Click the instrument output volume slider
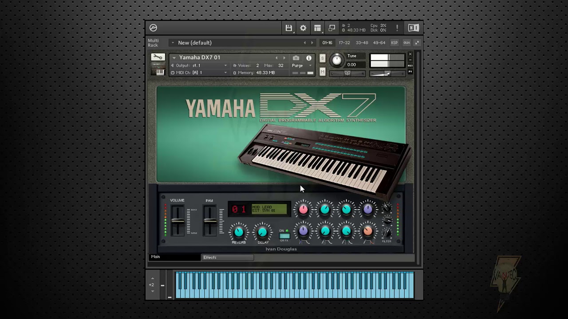Screen dimensions: 568x319 pyautogui.click(x=387, y=74)
